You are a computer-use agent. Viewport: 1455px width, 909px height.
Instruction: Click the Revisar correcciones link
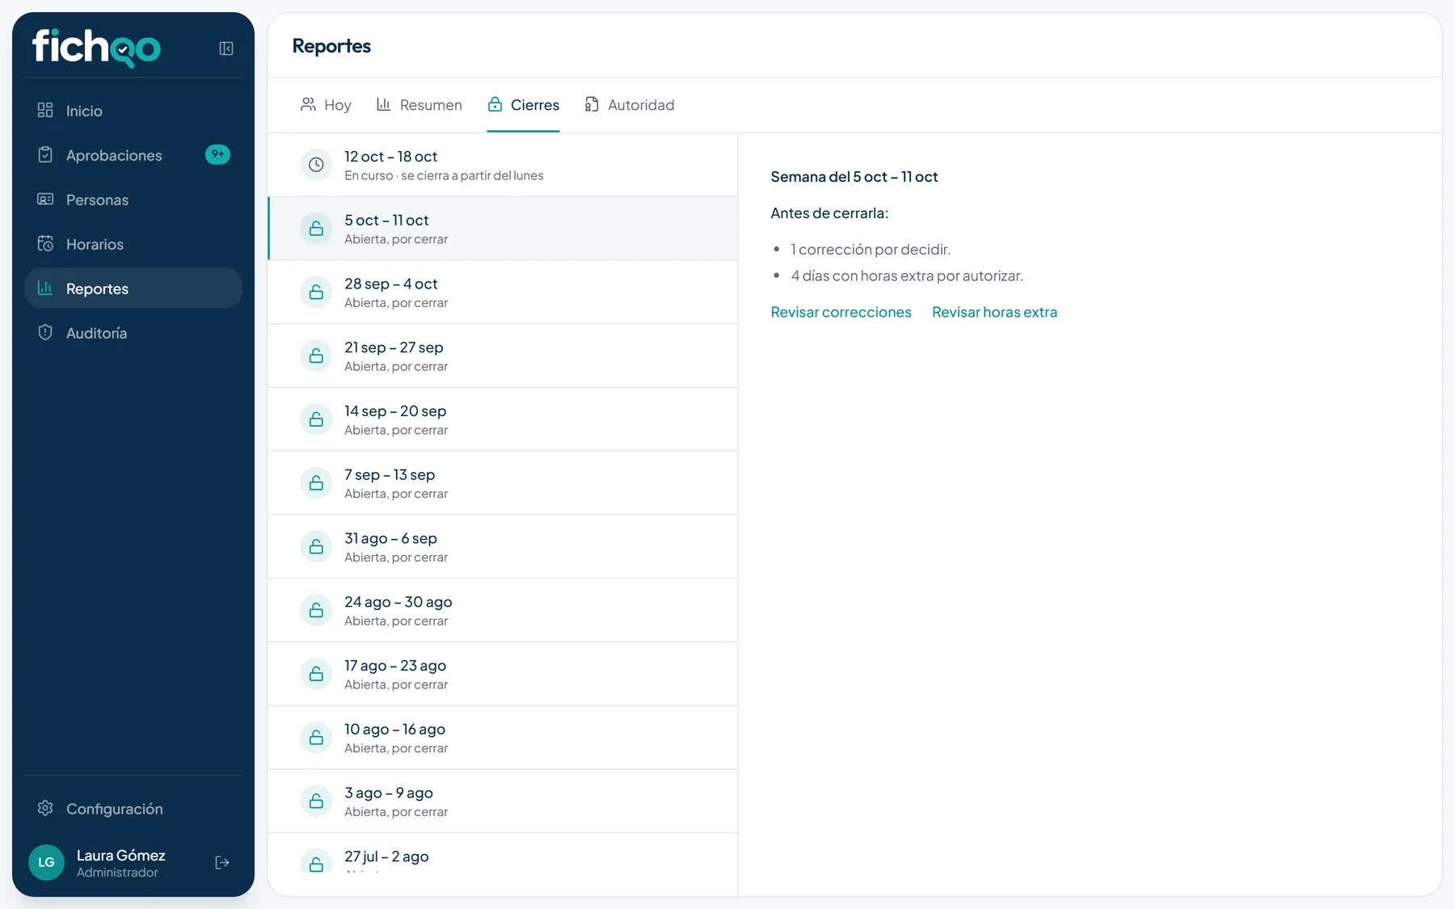(841, 312)
